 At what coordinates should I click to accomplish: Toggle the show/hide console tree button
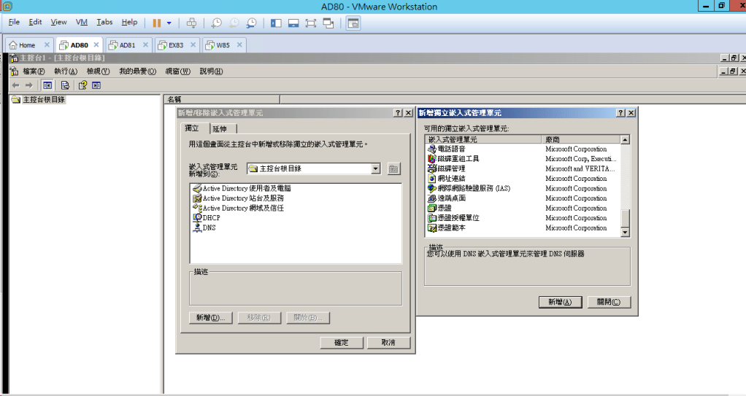[x=47, y=85]
